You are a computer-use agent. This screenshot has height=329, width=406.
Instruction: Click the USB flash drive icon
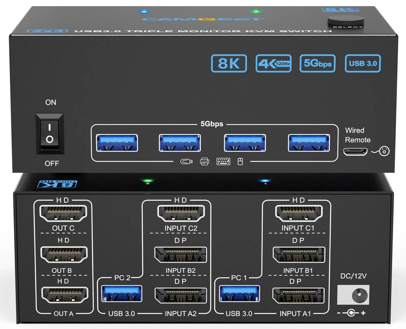(186, 161)
